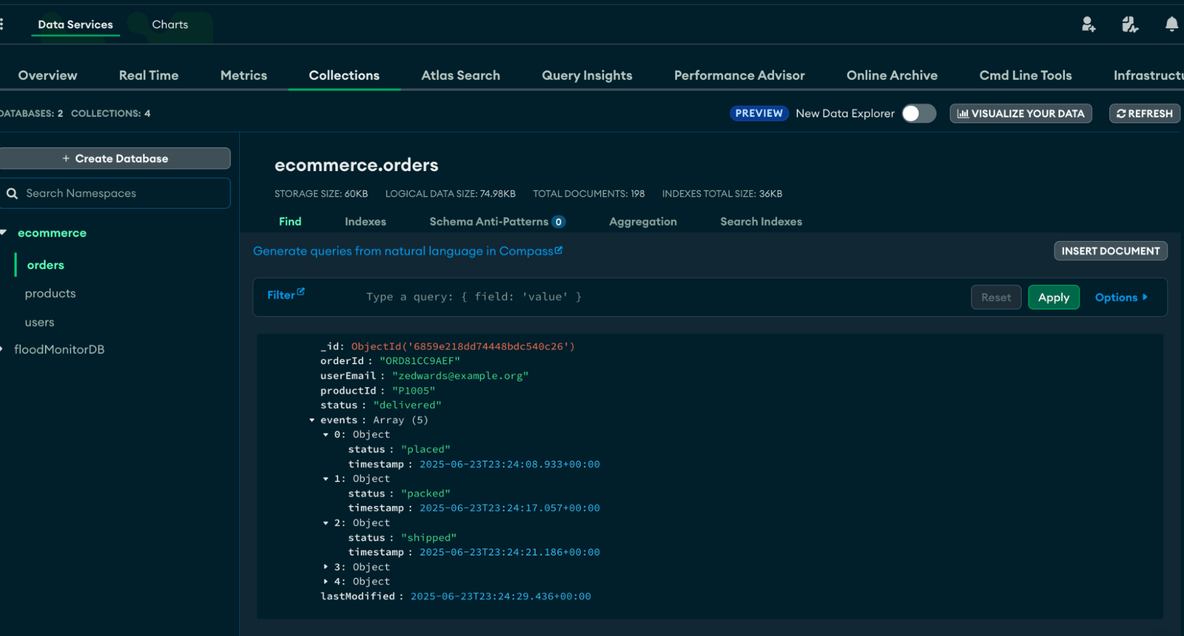
Task: Select the orders collection
Action: pos(46,265)
